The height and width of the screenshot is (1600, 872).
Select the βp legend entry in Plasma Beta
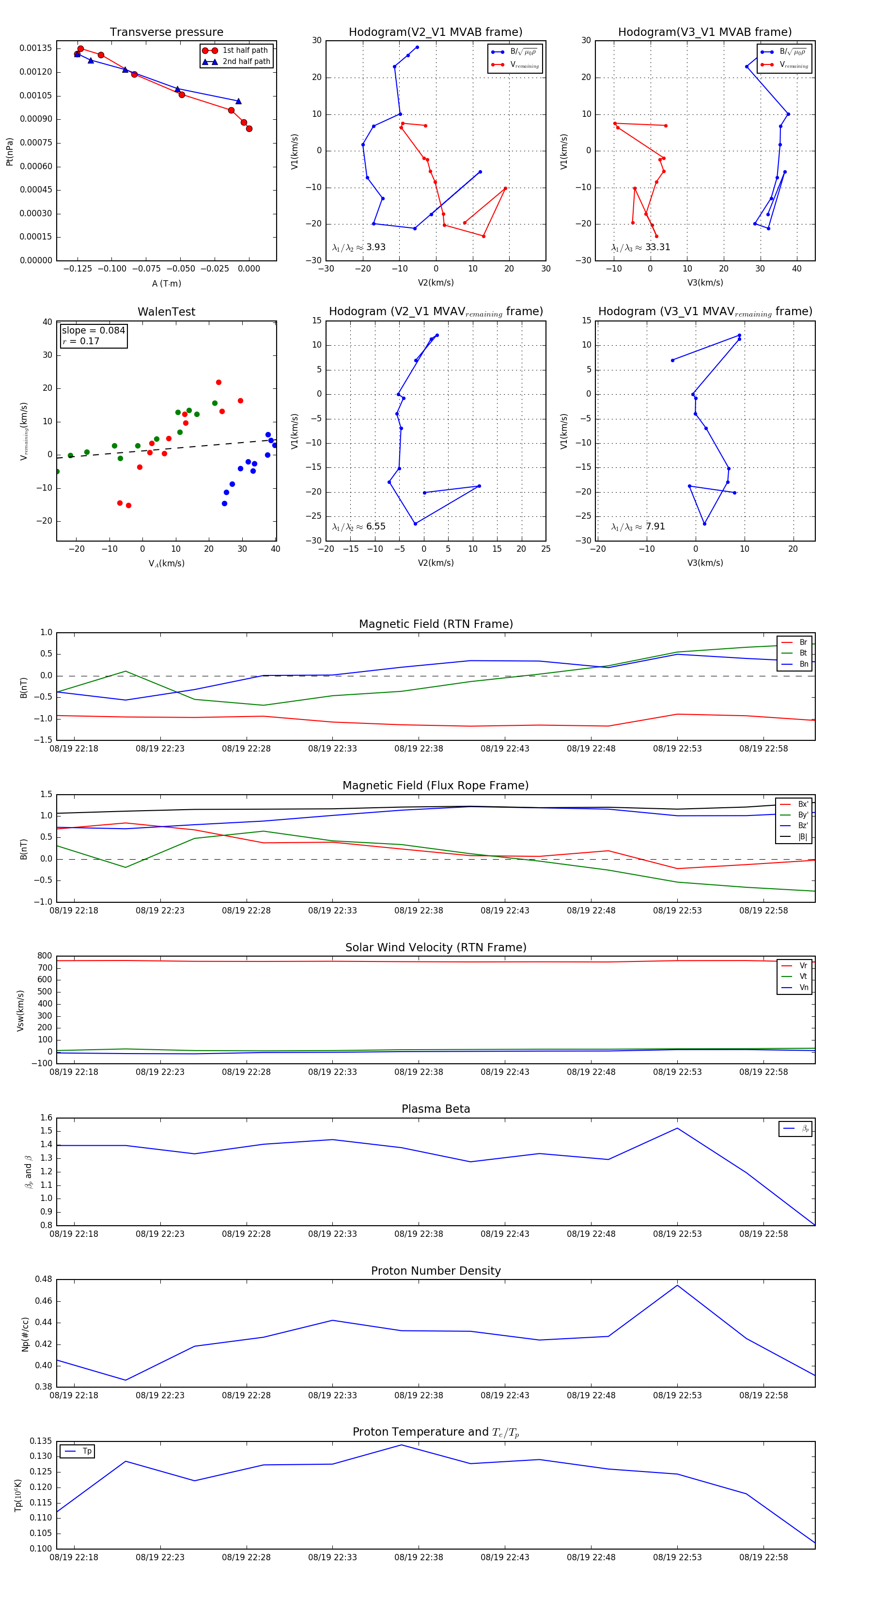795,1129
